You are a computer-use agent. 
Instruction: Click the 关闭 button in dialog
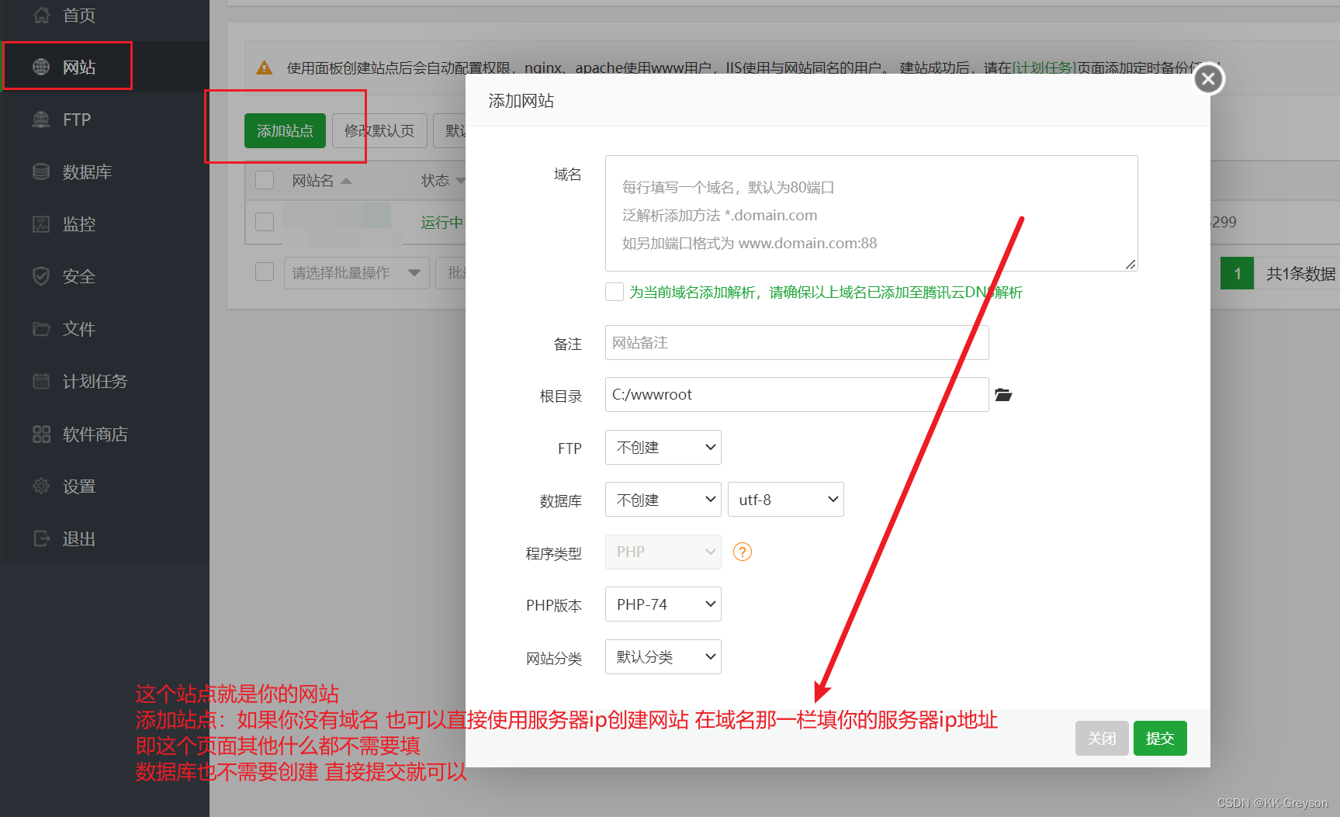[x=1102, y=738]
